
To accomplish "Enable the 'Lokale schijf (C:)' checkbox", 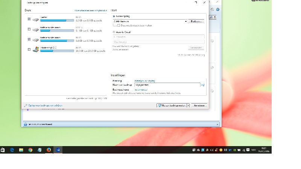I will [x=29, y=49].
